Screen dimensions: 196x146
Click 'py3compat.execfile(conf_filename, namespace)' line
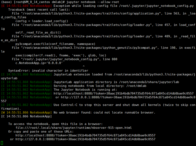[x=55, y=44]
